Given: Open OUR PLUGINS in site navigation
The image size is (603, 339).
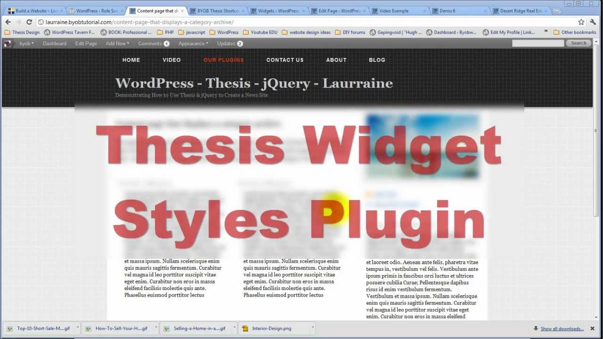Looking at the screenshot, I should (224, 60).
